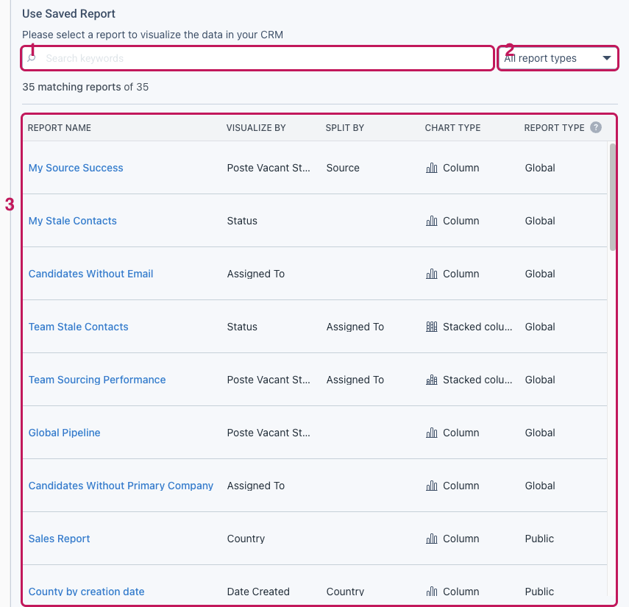Open the All report types dropdown
This screenshot has height=607, width=629.
(x=558, y=58)
